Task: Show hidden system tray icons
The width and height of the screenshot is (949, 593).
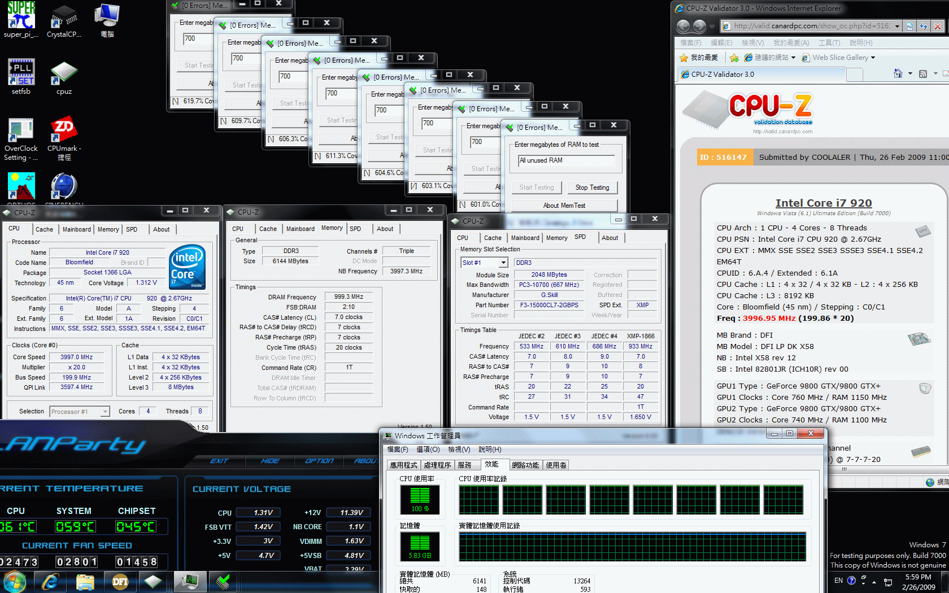Action: click(x=874, y=582)
